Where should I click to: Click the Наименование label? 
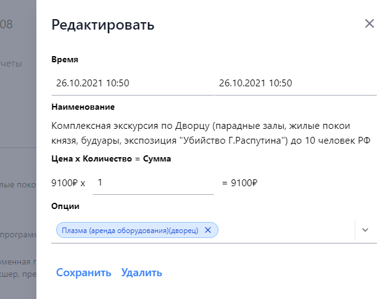coord(83,107)
